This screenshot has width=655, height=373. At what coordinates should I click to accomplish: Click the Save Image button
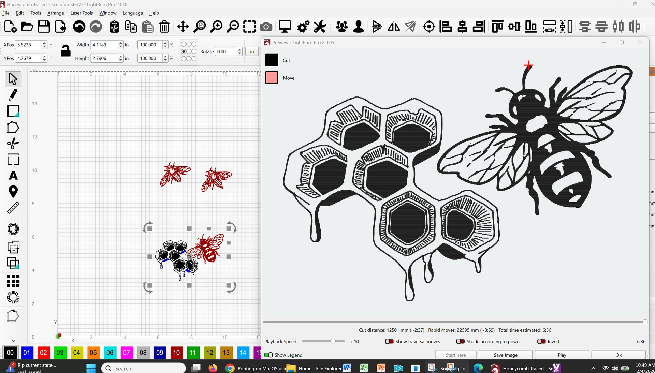pyautogui.click(x=505, y=355)
